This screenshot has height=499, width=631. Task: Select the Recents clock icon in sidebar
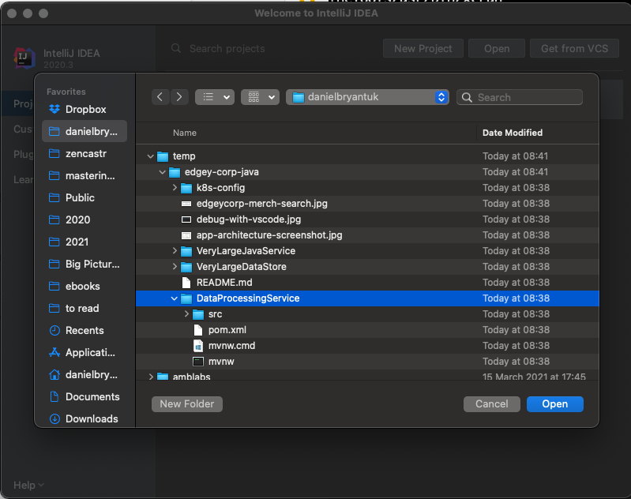click(x=54, y=330)
